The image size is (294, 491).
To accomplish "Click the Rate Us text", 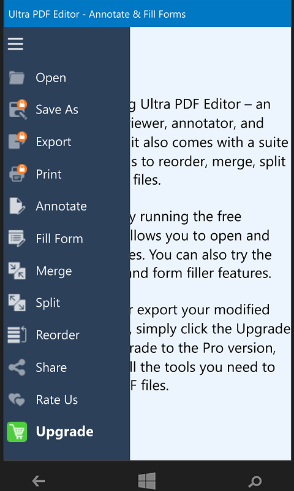I will point(57,400).
